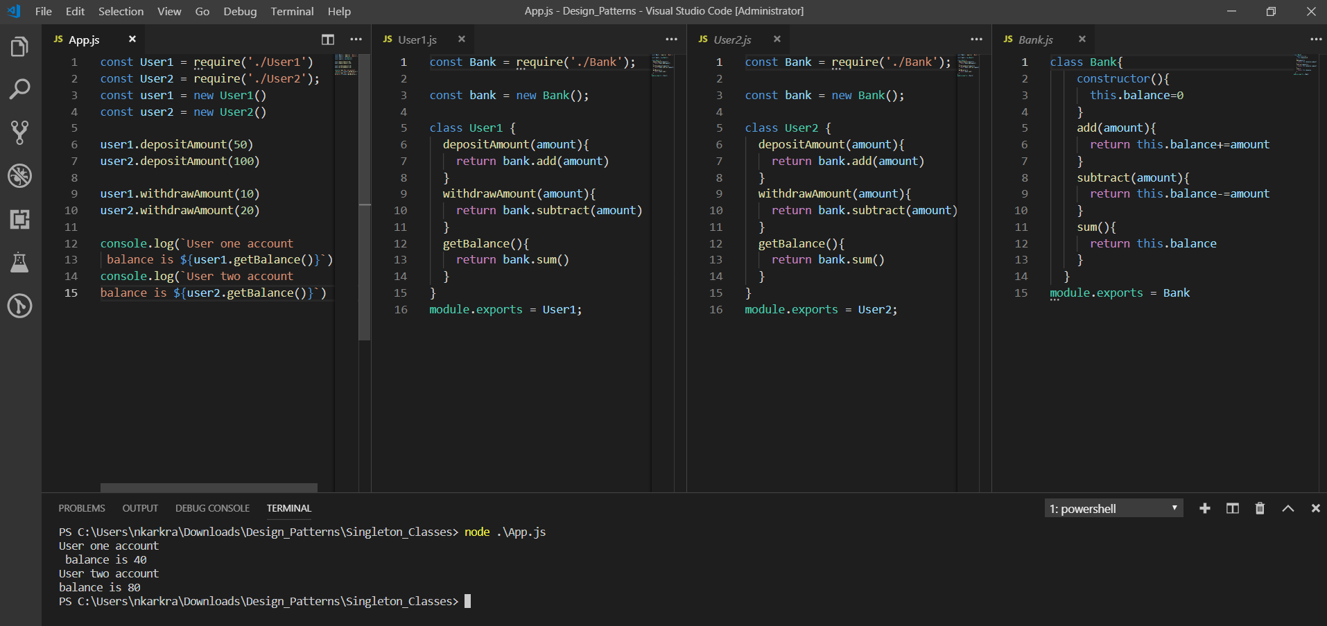
Task: Switch to the PROBLEMS panel tab
Action: point(82,508)
